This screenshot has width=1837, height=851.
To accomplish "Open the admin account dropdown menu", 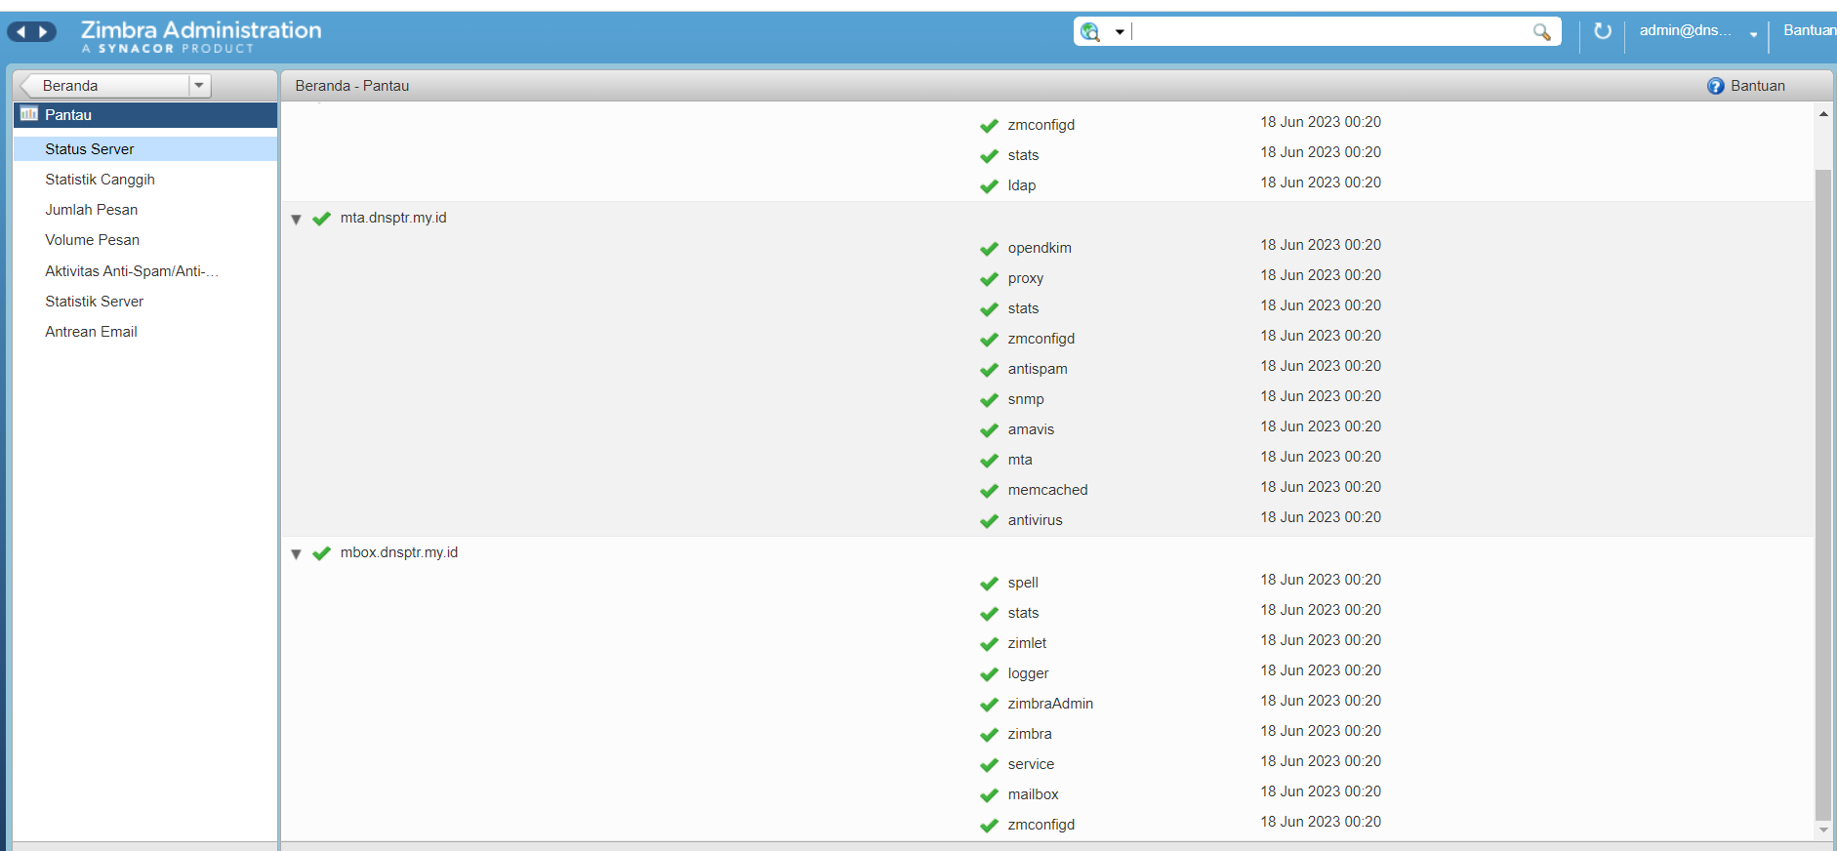I will click(x=1753, y=34).
